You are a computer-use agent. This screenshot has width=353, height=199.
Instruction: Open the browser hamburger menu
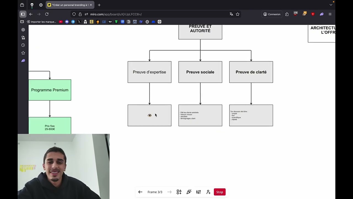330,14
